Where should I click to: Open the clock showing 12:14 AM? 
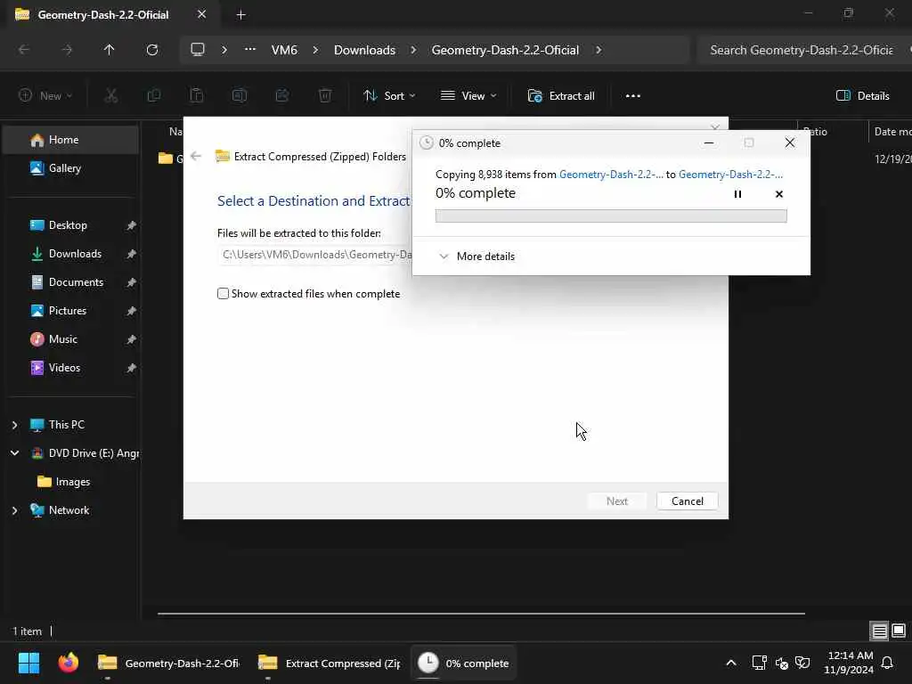(x=849, y=663)
